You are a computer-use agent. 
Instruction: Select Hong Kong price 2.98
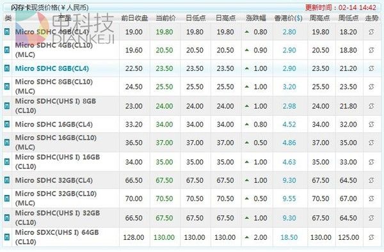[289, 106]
